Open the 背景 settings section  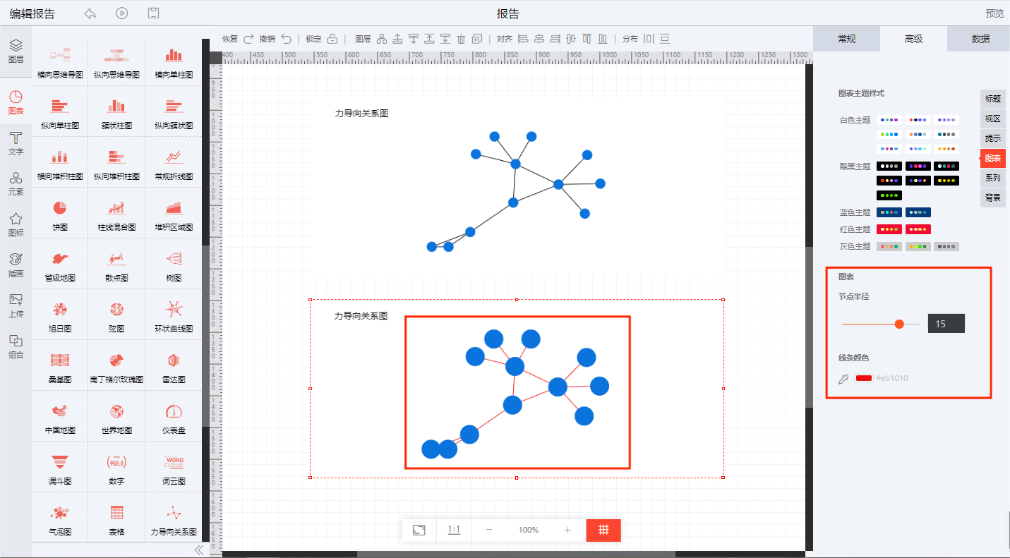[x=992, y=198]
